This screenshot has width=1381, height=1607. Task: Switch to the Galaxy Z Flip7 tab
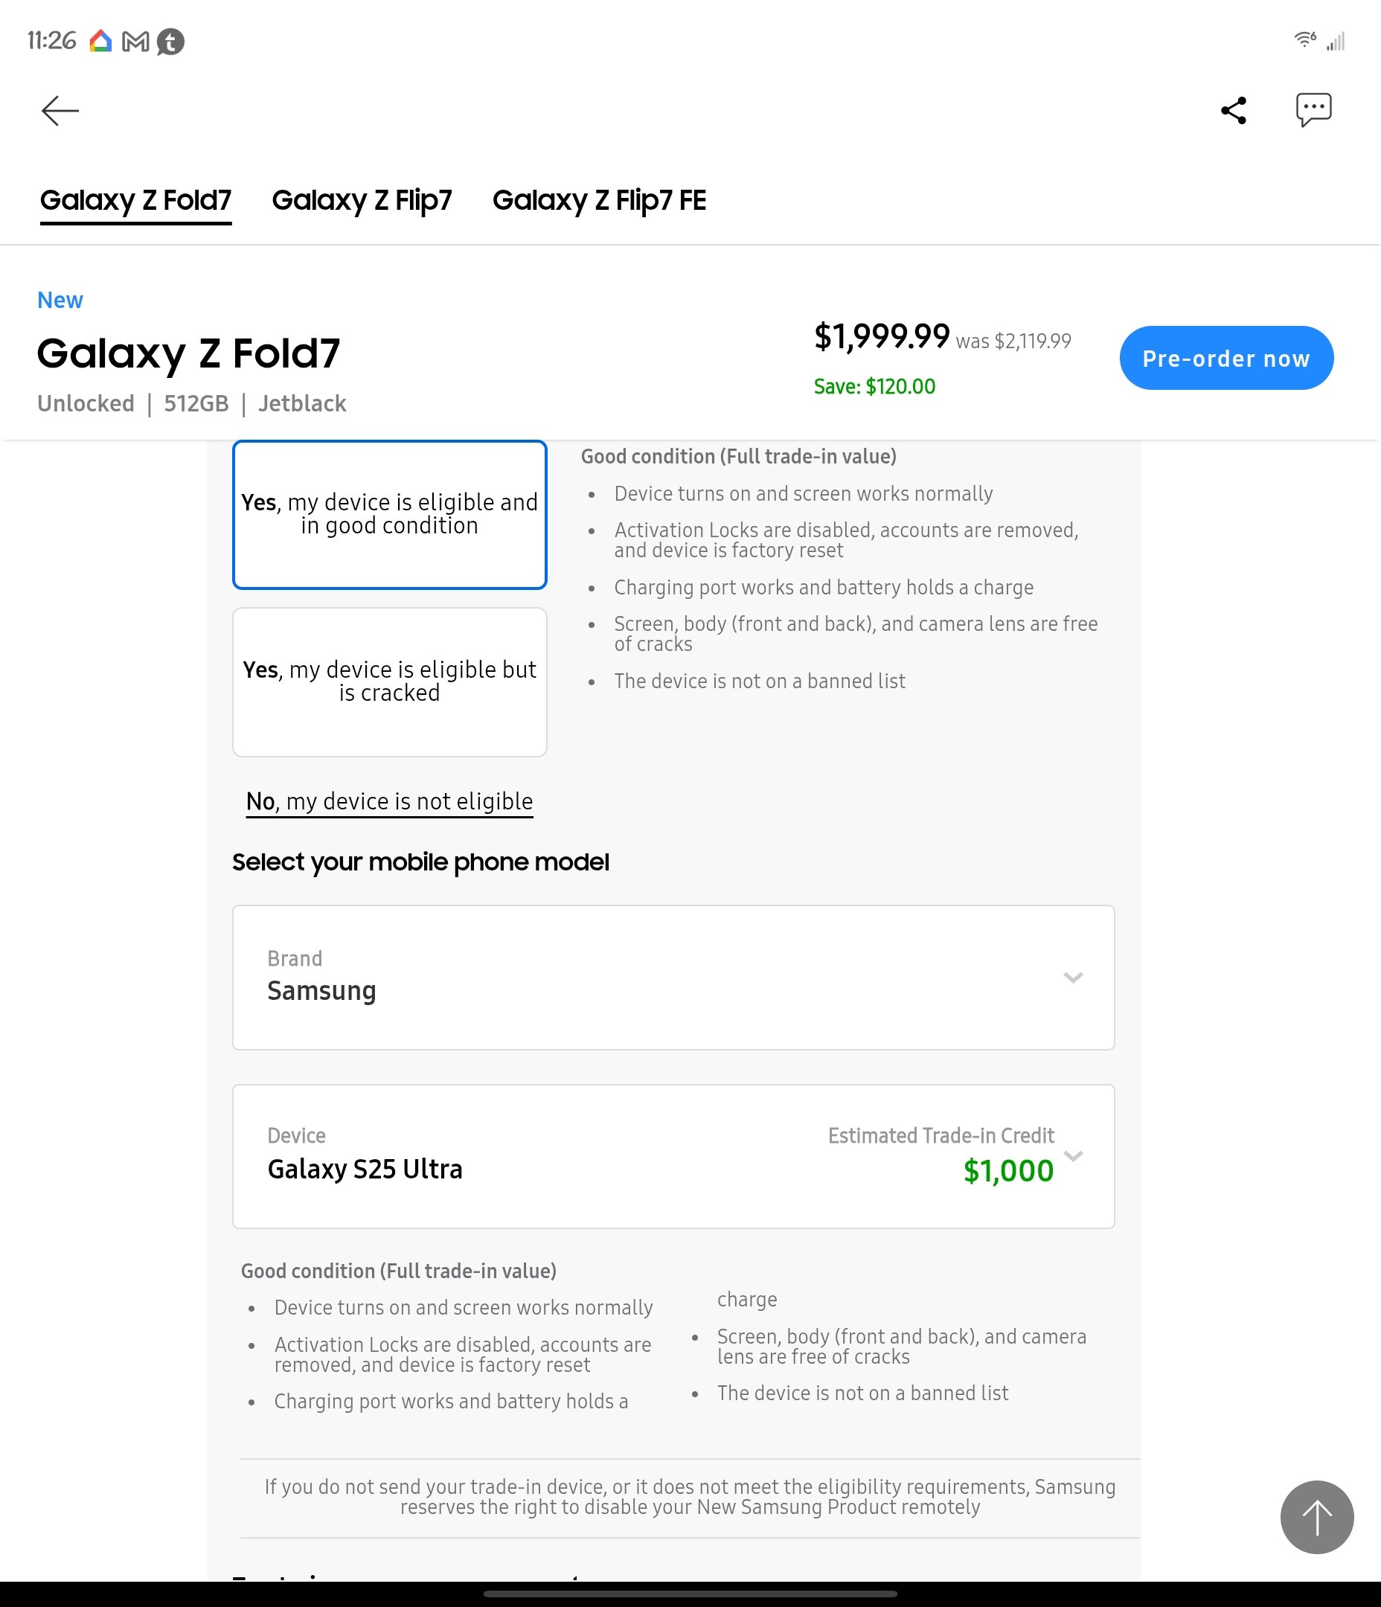(x=362, y=200)
